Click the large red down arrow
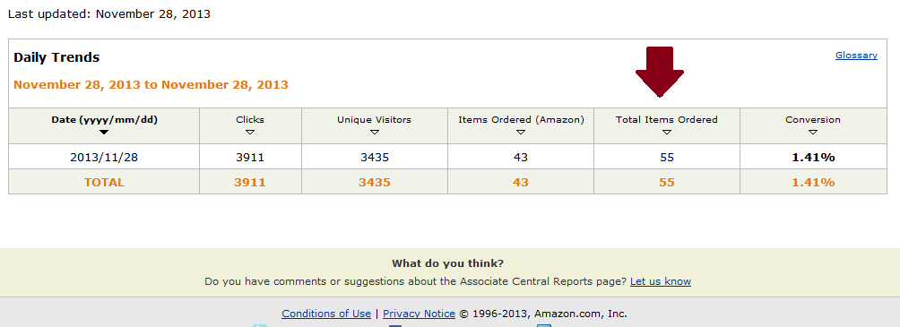The image size is (900, 327). [x=660, y=72]
